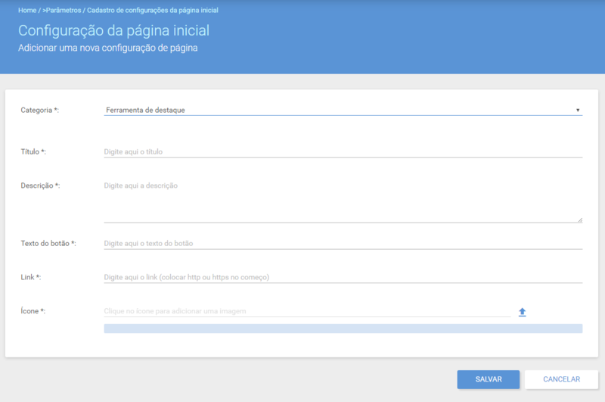
Task: Click the Descrição field label
Action: (x=40, y=185)
